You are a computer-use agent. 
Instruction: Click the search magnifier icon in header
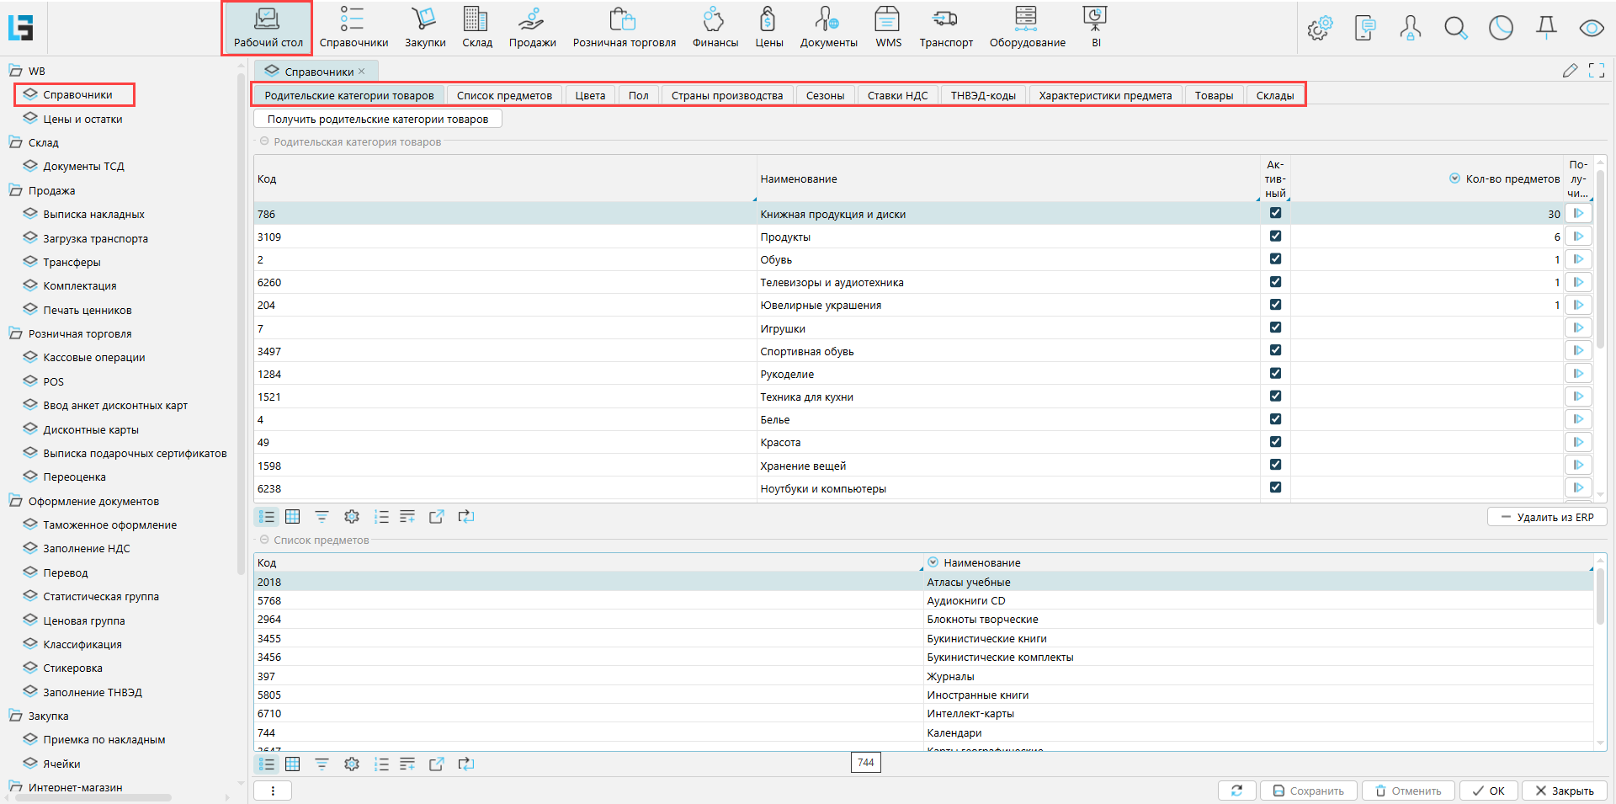tap(1455, 29)
